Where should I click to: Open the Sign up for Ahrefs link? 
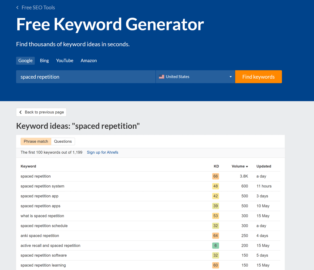click(102, 152)
